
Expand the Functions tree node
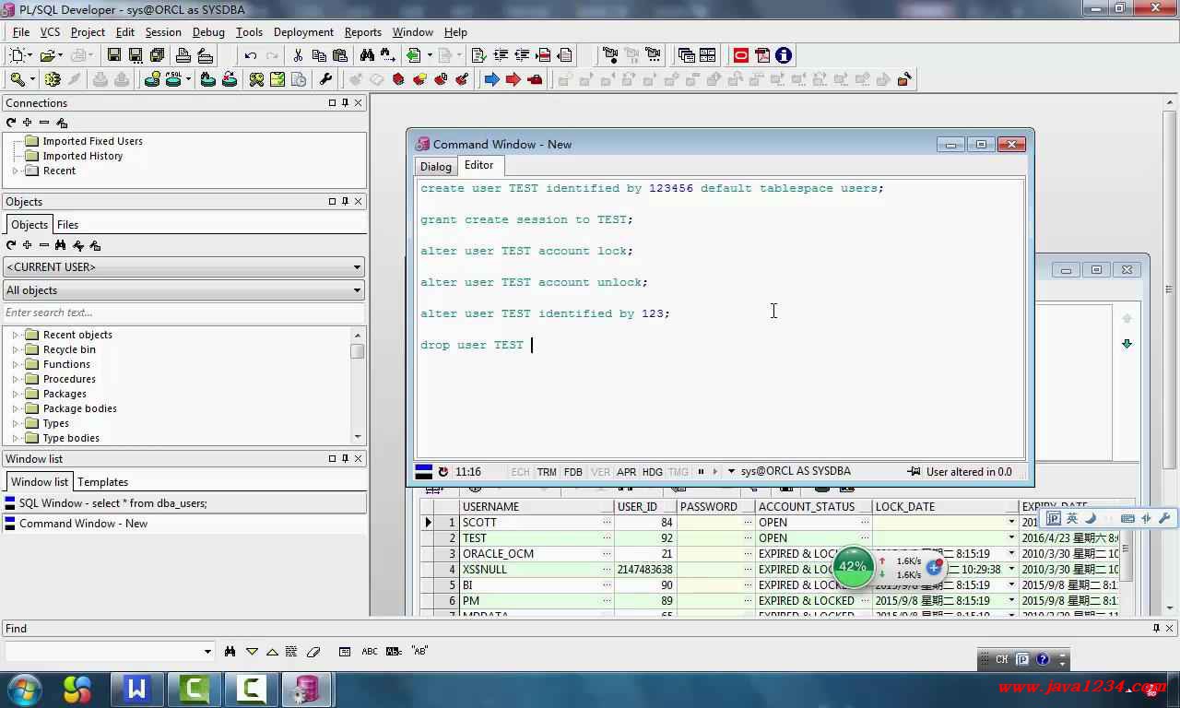click(15, 364)
